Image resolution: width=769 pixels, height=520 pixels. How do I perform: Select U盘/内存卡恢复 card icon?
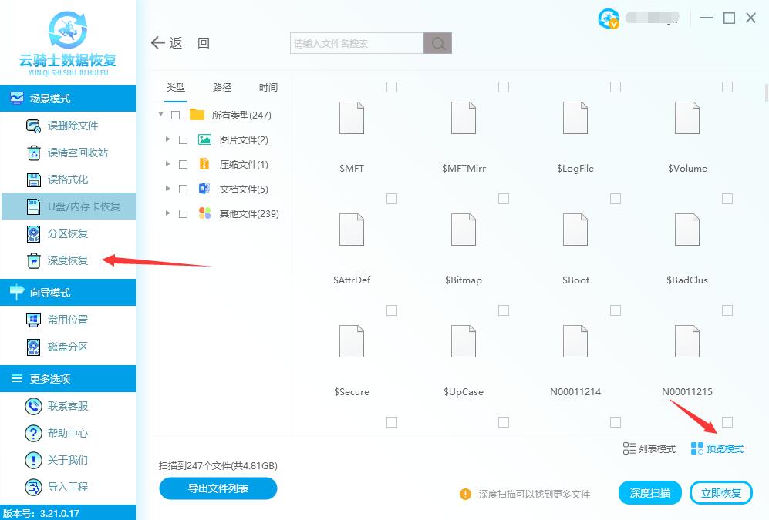click(33, 206)
